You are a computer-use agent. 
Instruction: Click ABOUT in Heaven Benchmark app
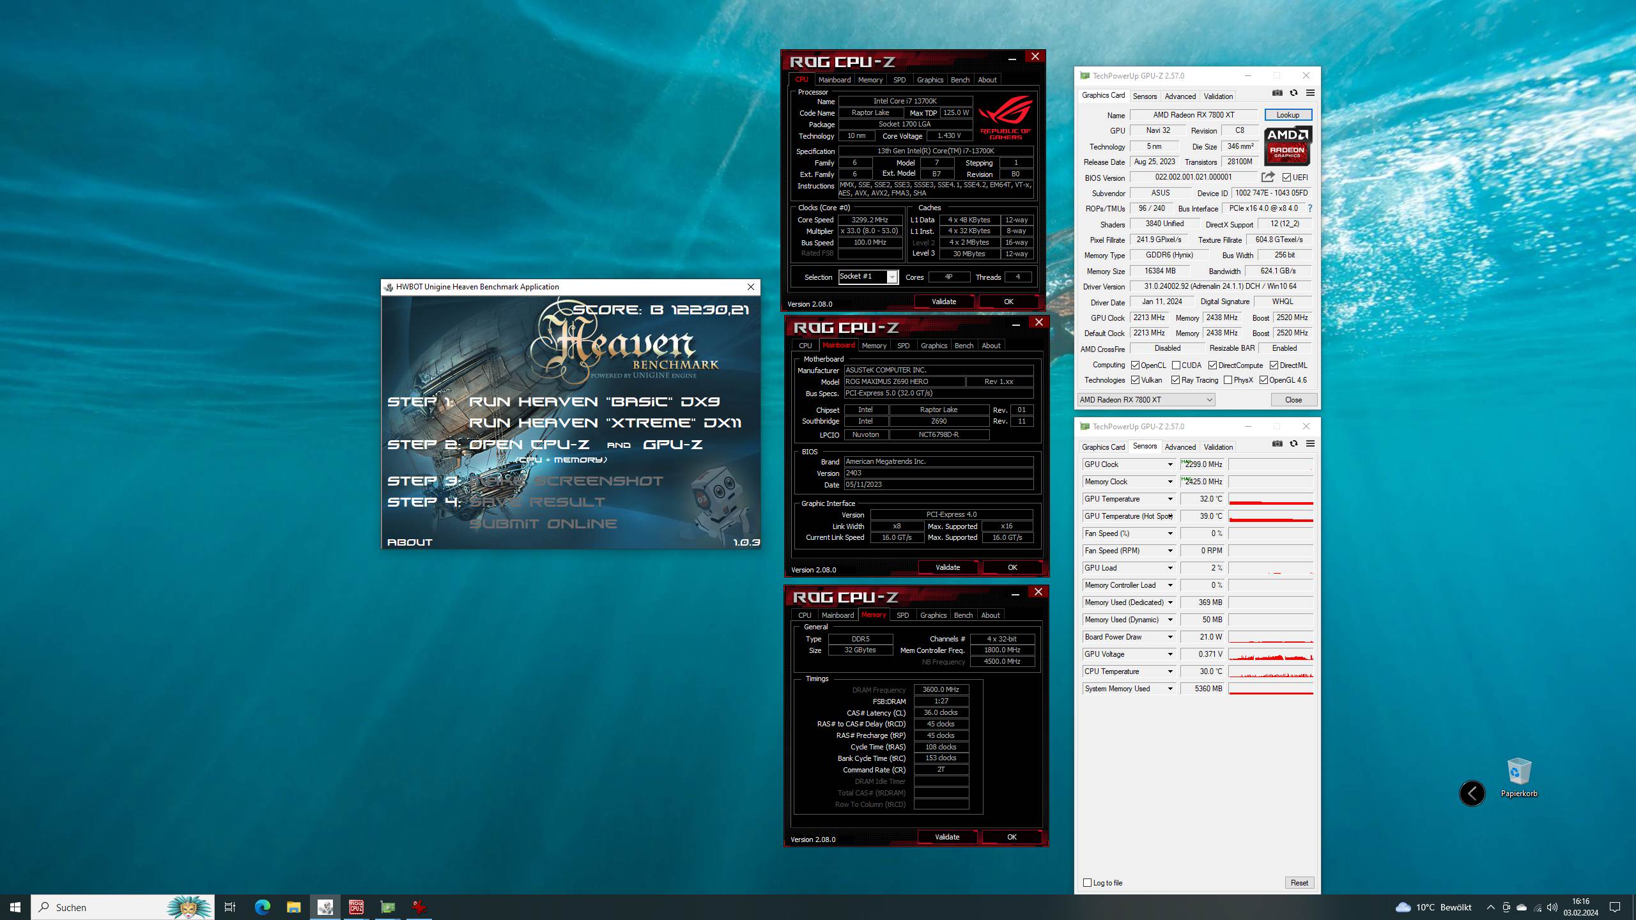point(410,542)
